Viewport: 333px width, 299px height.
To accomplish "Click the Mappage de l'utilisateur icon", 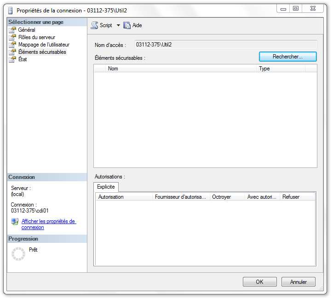I will tap(13, 45).
